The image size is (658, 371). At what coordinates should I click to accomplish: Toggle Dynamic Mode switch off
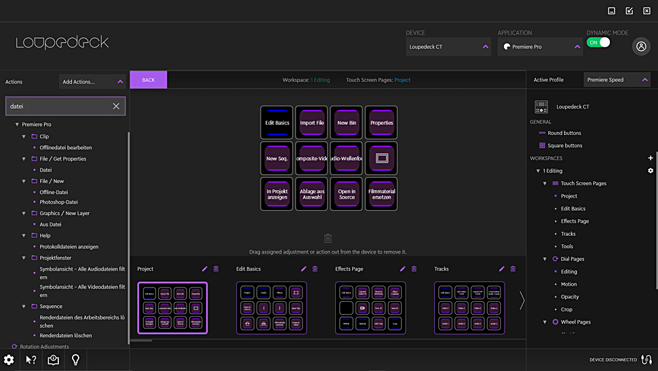coord(598,42)
